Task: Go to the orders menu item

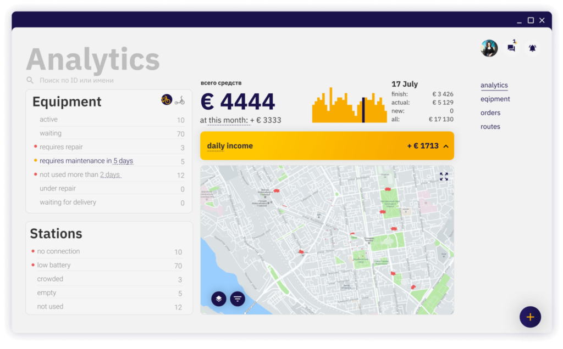Action: coord(490,113)
